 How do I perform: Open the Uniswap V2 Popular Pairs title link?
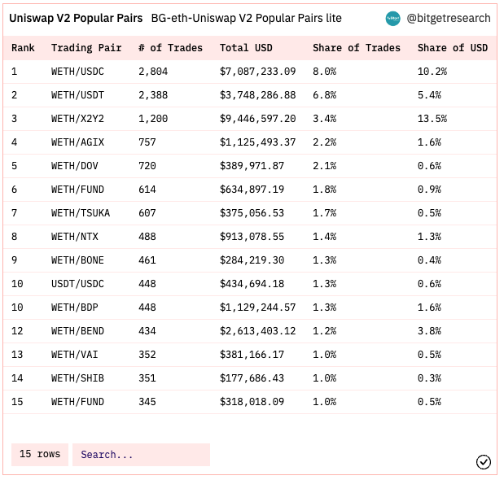point(76,18)
